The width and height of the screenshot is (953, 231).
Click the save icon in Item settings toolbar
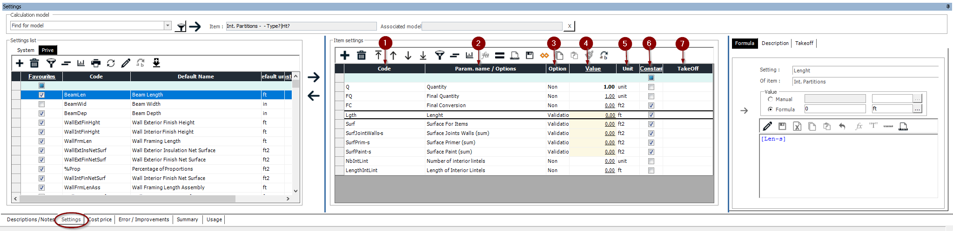tap(530, 56)
